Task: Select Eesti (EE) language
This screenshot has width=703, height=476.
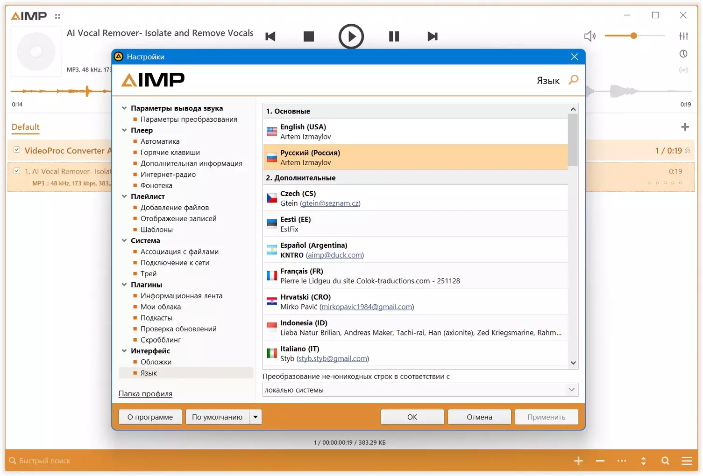Action: [416, 224]
